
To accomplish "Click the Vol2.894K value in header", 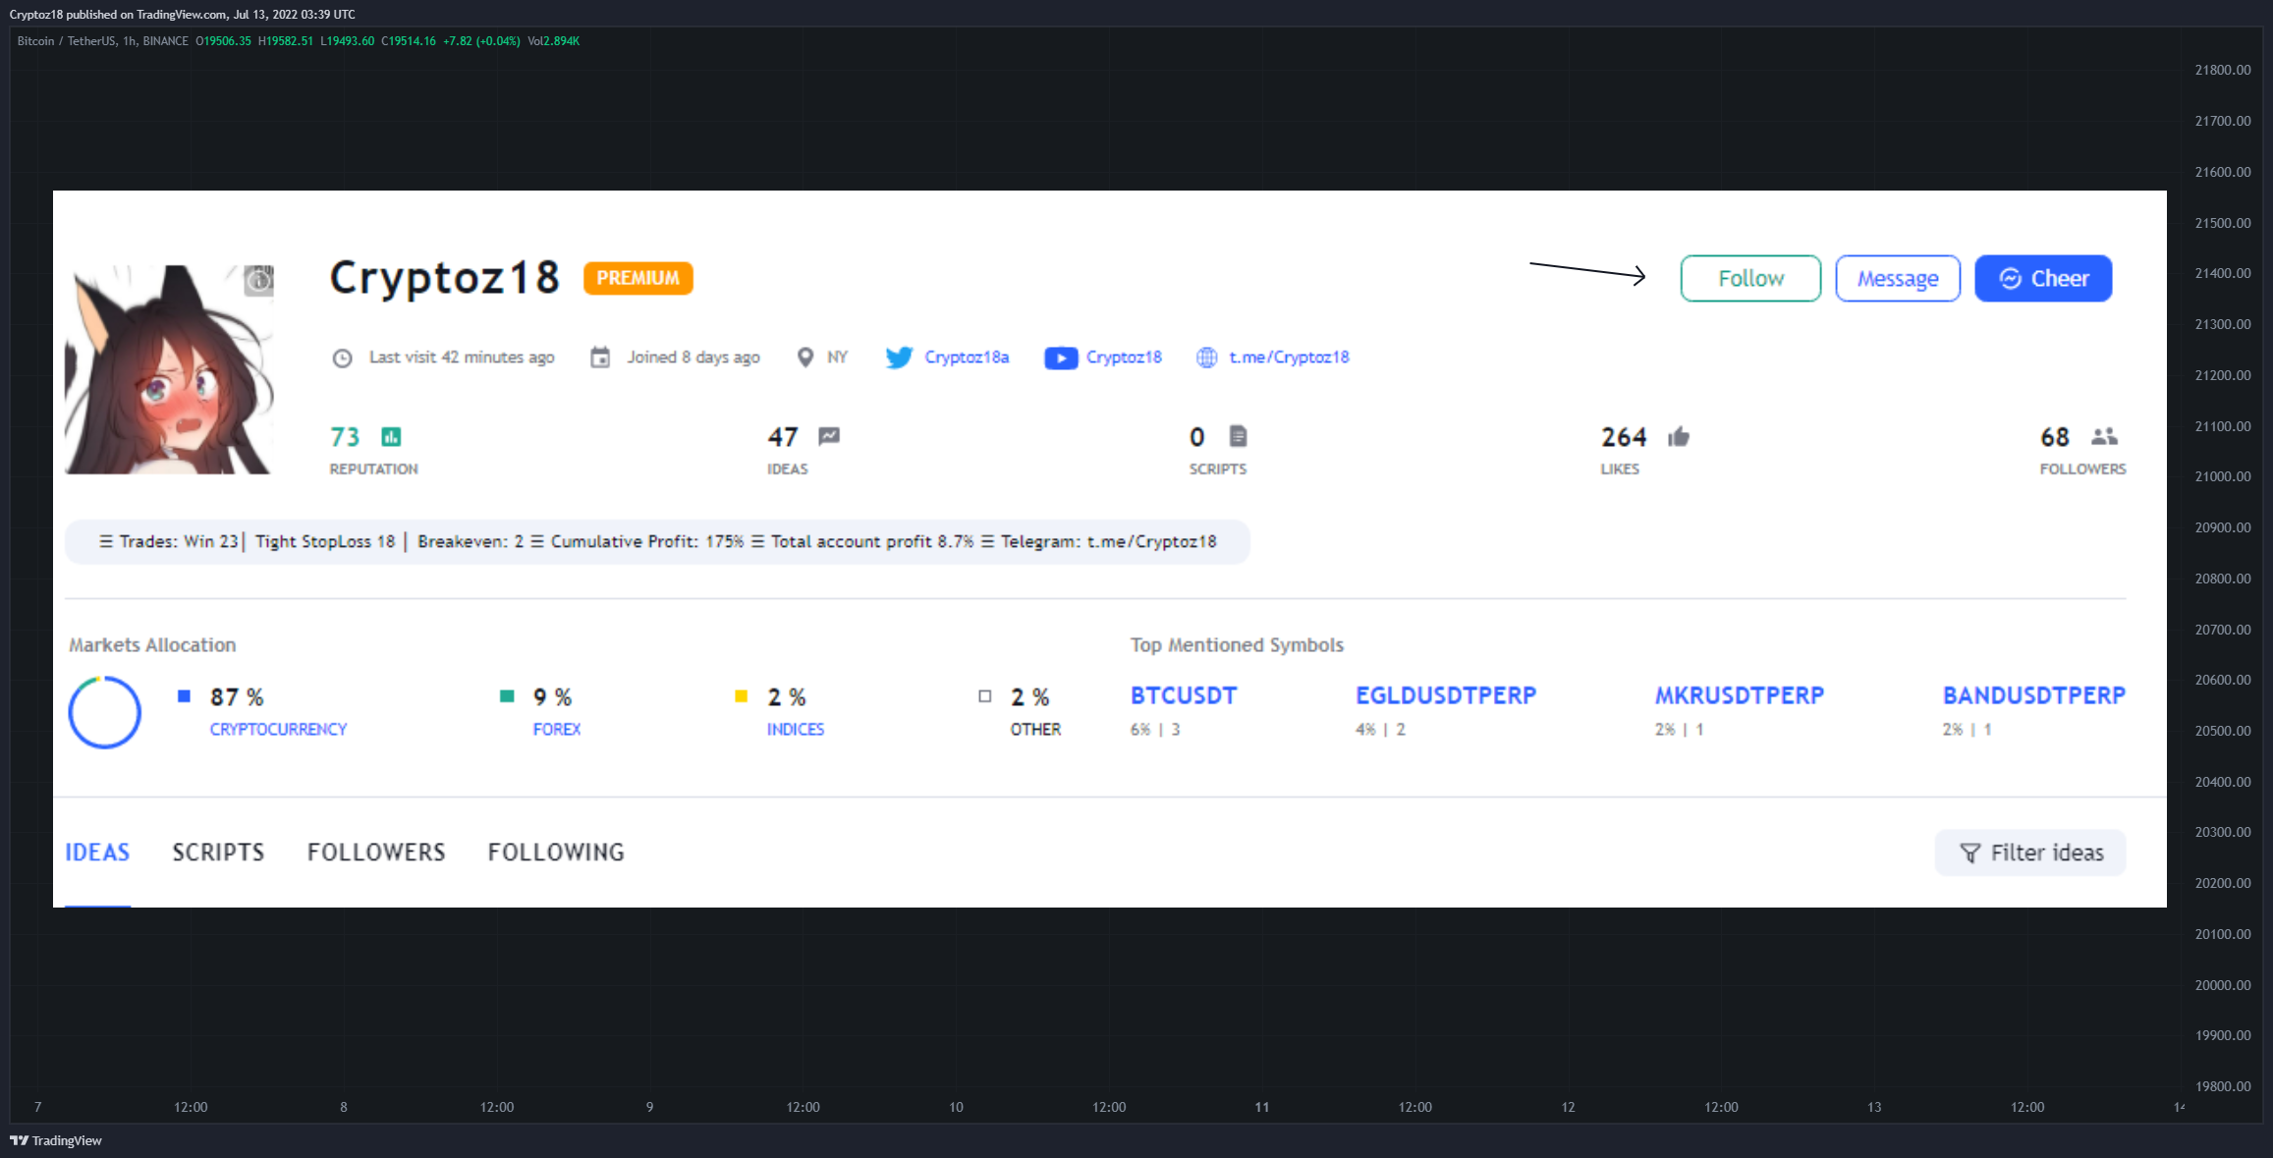I will (x=554, y=41).
